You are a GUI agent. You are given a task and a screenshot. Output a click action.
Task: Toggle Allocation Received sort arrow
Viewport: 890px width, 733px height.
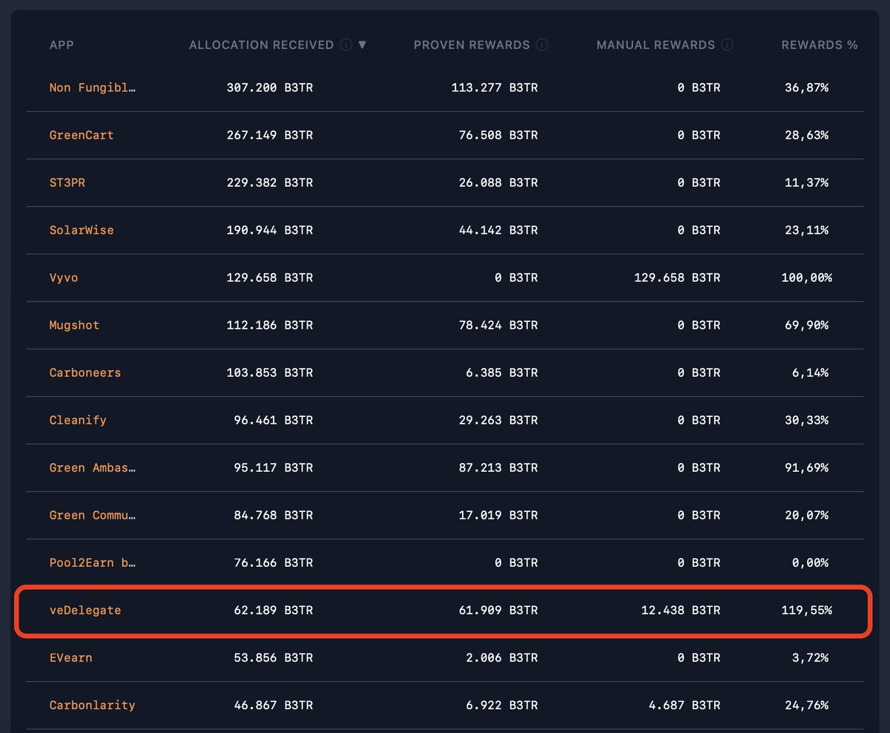coord(362,45)
